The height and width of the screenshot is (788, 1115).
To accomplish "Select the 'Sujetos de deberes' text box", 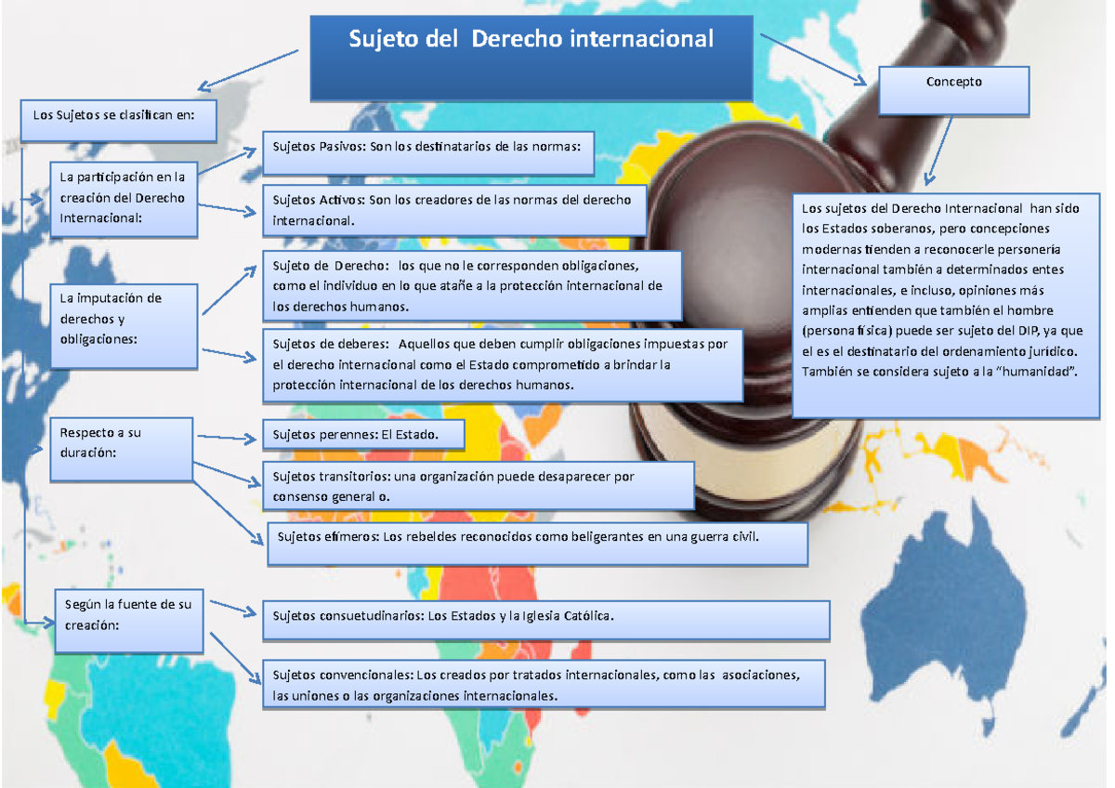I will 502,365.
